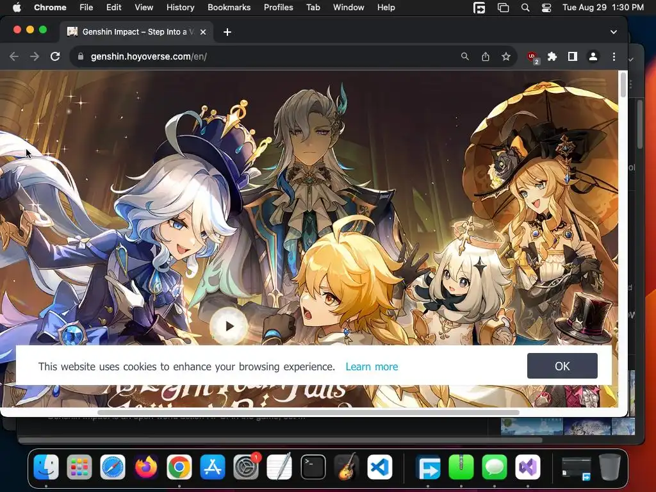The width and height of the screenshot is (656, 492).
Task: Share this page from the address bar
Action: point(486,56)
